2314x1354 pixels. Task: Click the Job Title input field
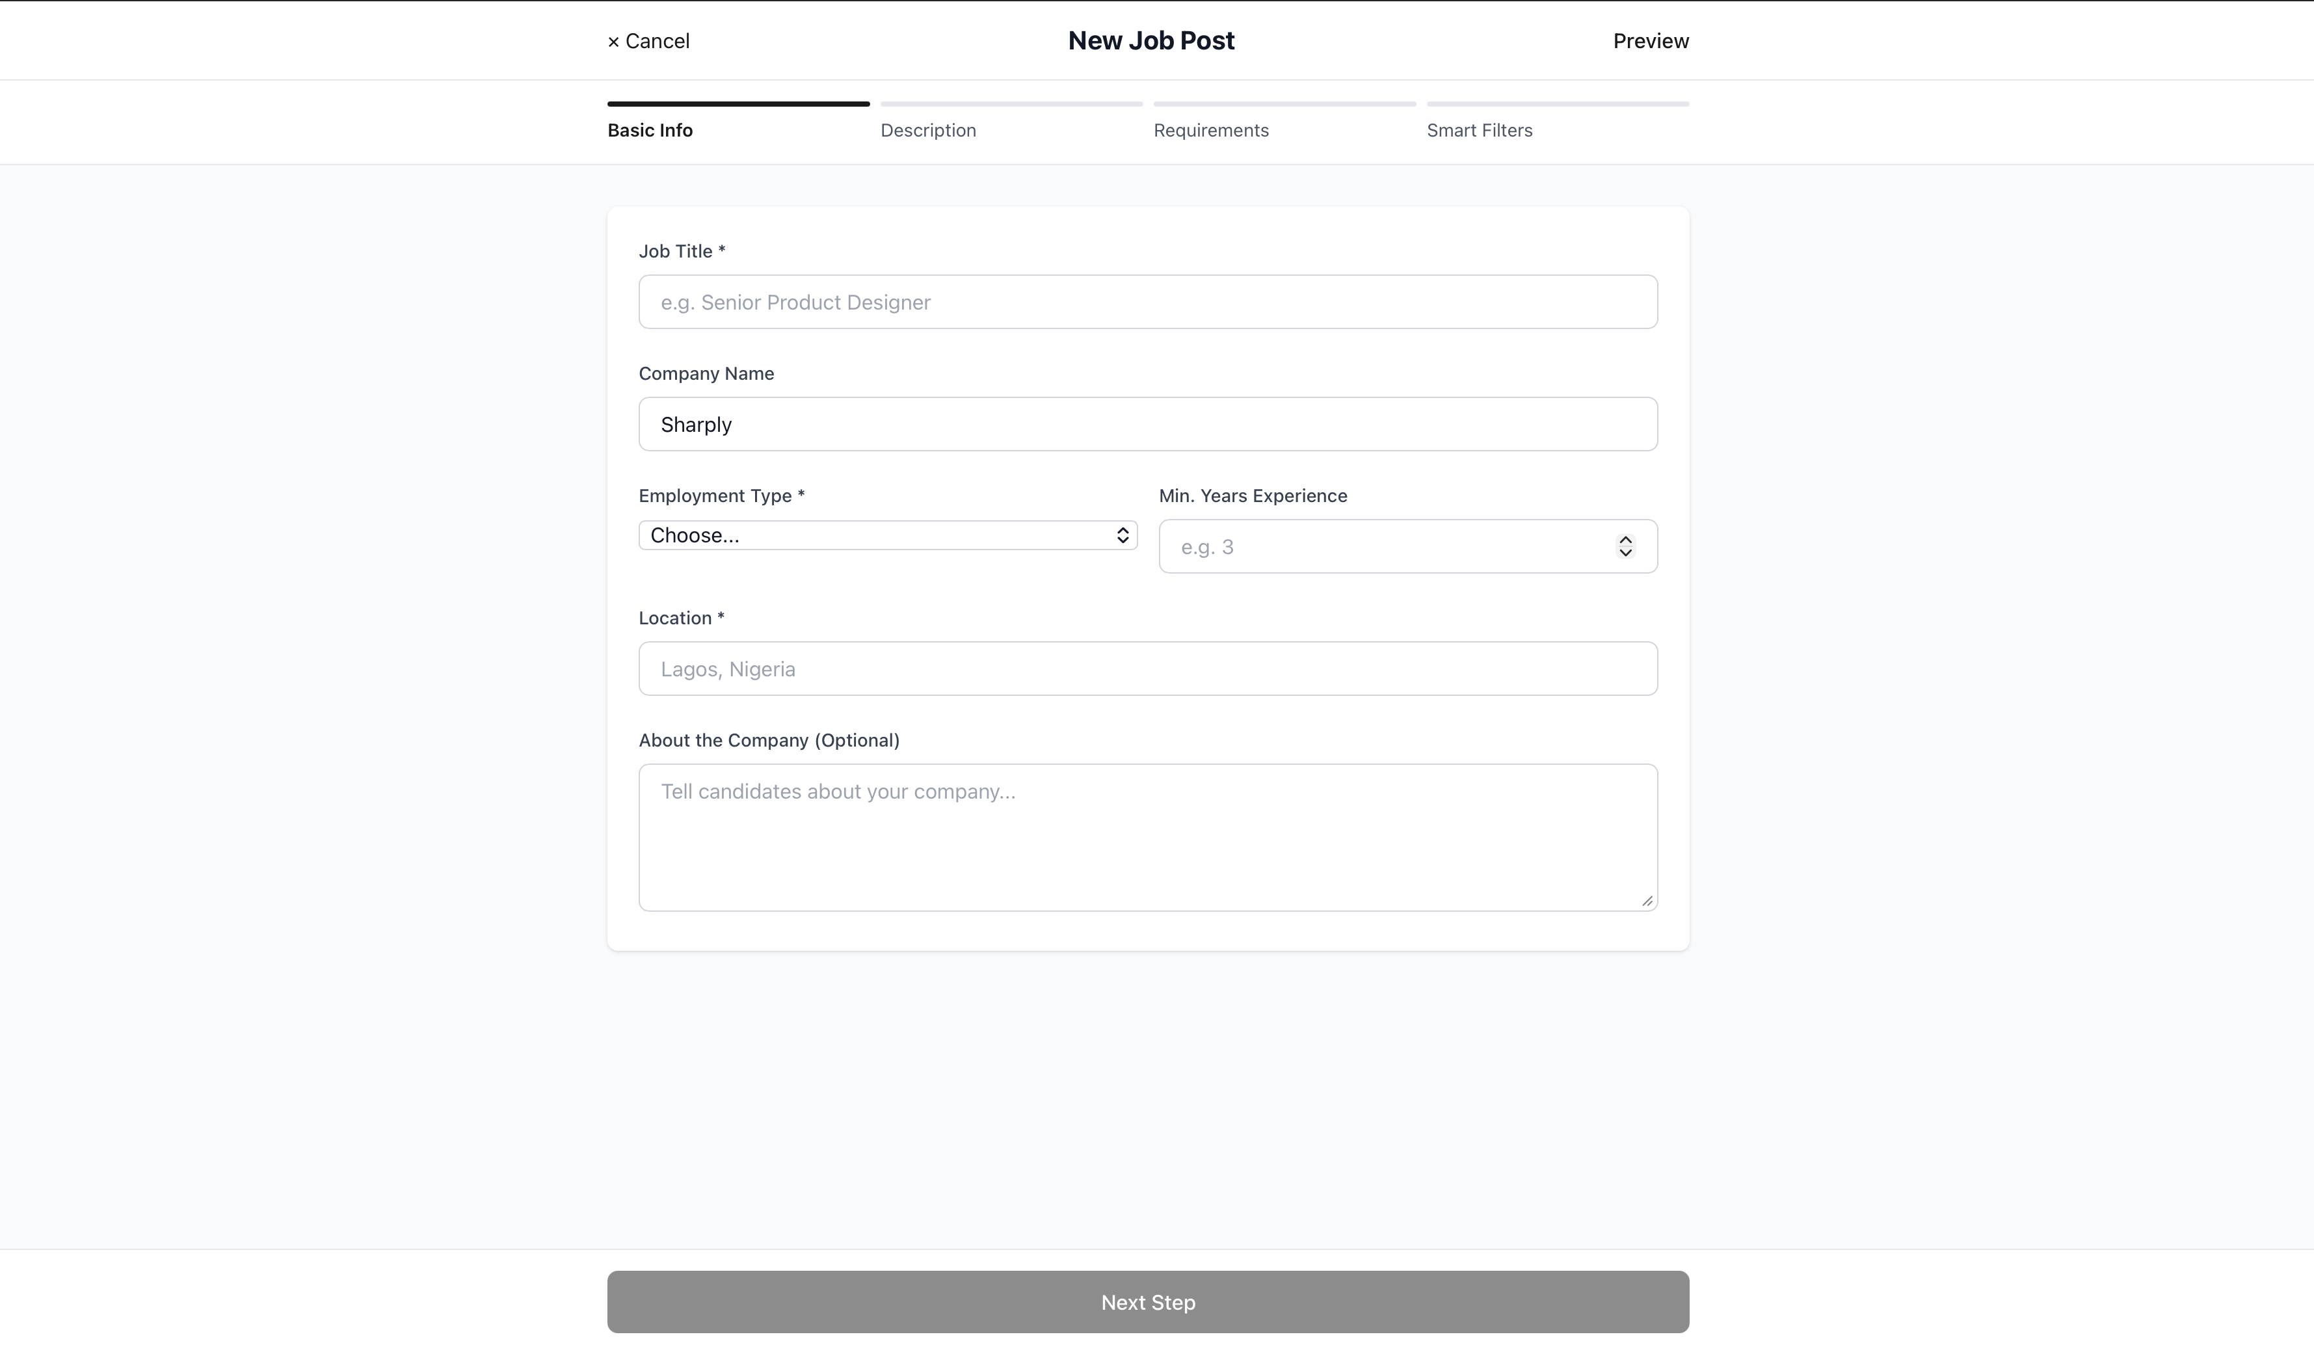1147,302
